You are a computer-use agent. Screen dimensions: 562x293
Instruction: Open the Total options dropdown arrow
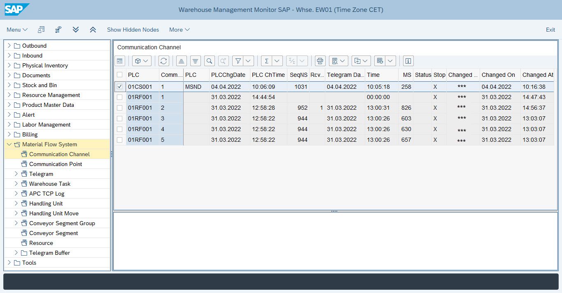point(277,61)
